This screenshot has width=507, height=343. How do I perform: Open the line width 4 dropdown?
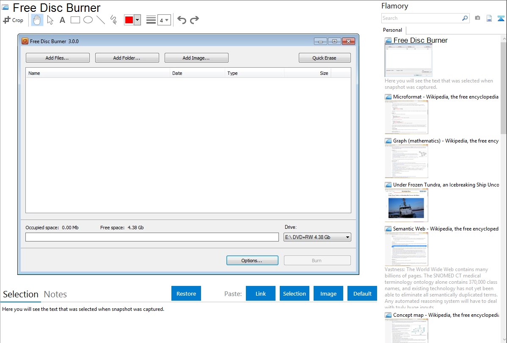[x=164, y=20]
